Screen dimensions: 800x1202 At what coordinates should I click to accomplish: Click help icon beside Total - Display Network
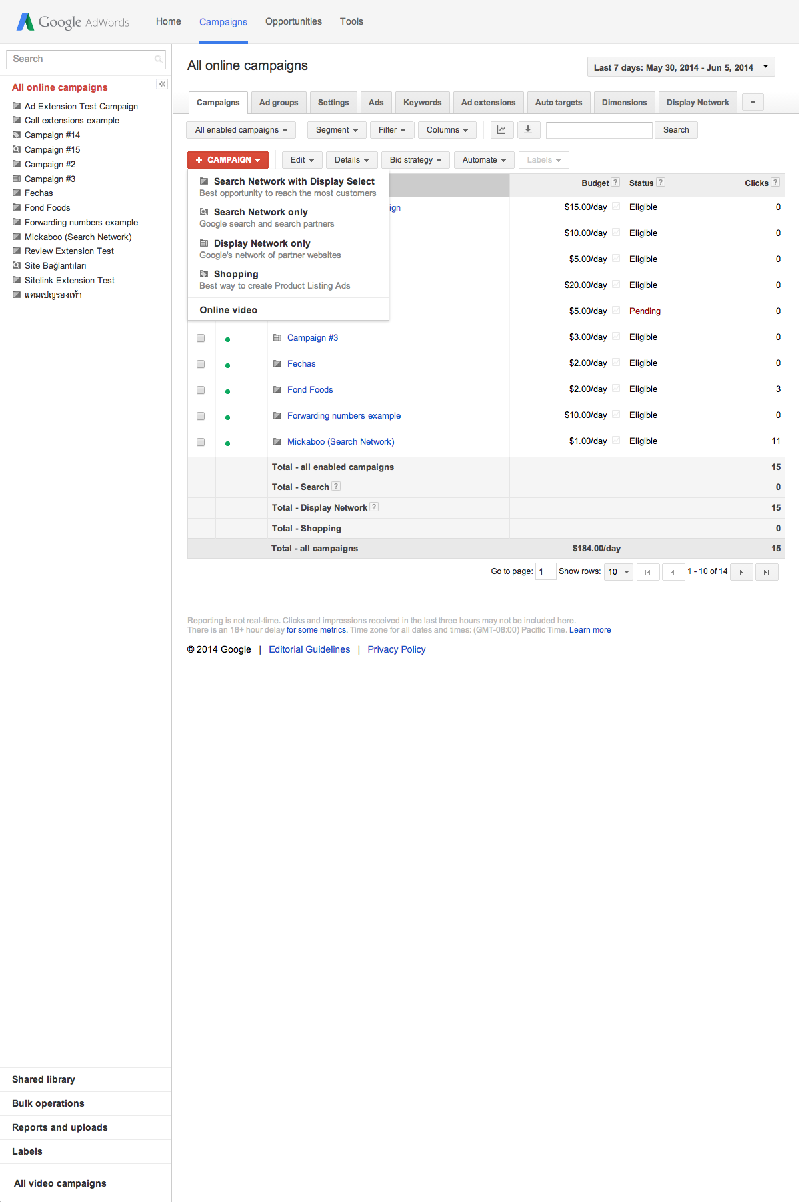pos(375,507)
